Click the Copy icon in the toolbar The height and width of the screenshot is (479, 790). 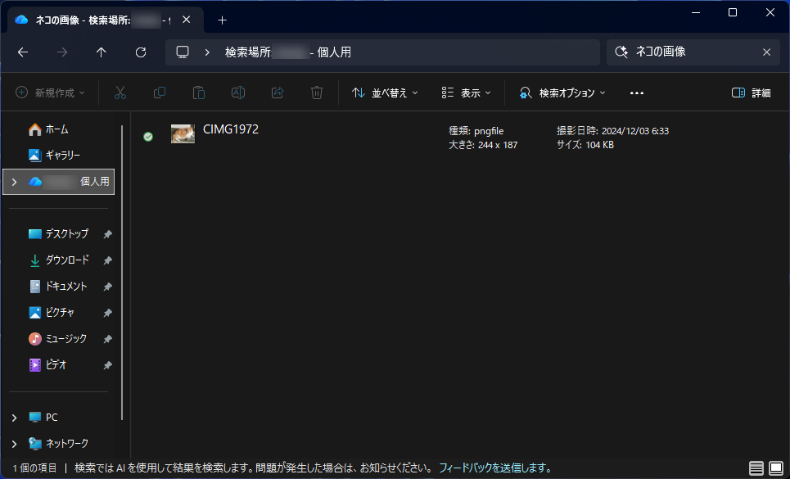(x=160, y=93)
